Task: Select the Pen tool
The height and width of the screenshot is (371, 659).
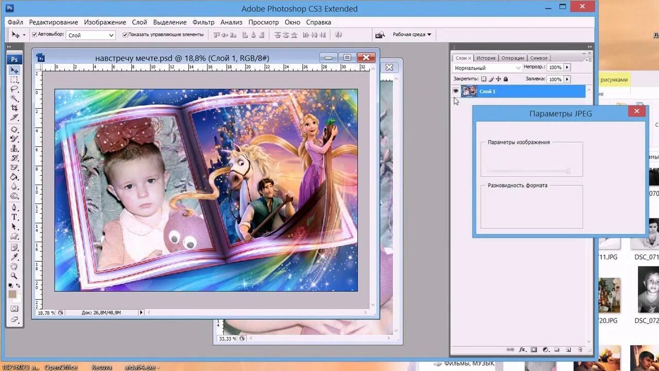Action: (14, 208)
